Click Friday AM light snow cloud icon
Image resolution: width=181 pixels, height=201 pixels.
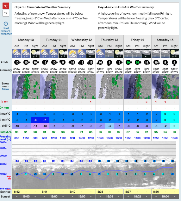(128, 53)
